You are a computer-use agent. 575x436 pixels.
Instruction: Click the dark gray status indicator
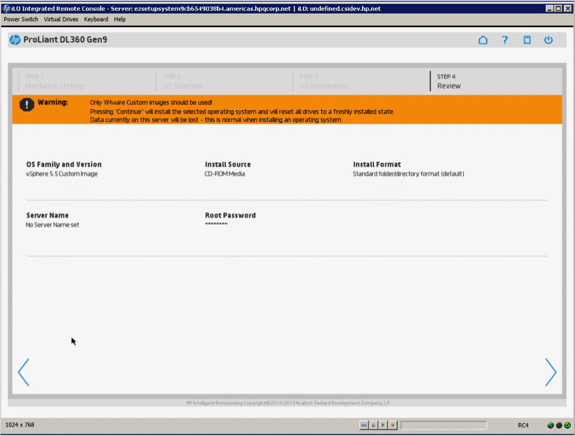(559, 425)
